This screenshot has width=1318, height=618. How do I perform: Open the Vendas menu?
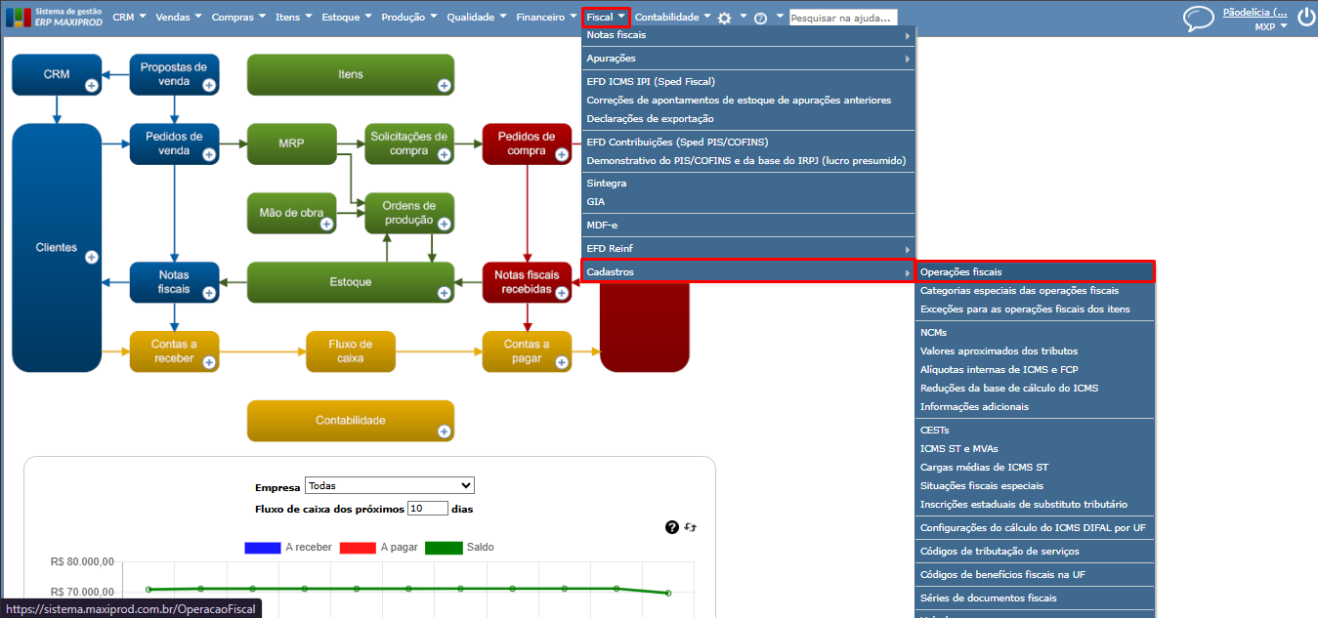179,18
